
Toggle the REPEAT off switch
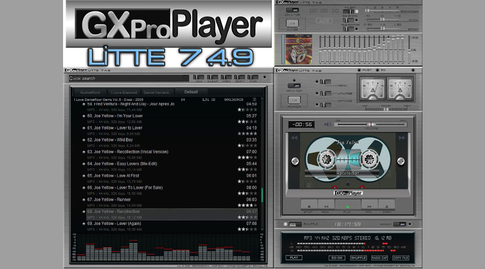pos(400,224)
